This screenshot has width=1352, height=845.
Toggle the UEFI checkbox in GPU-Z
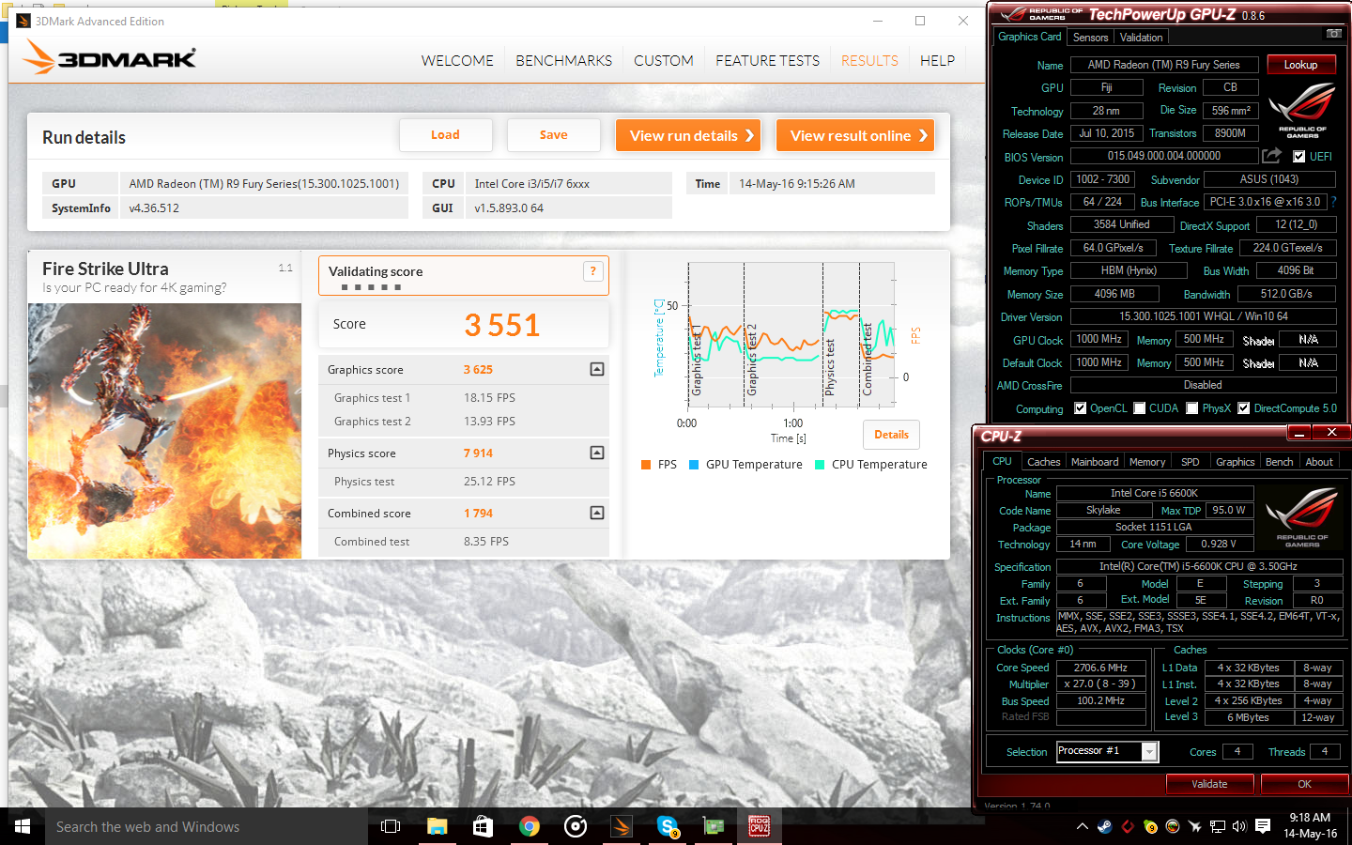coord(1299,157)
